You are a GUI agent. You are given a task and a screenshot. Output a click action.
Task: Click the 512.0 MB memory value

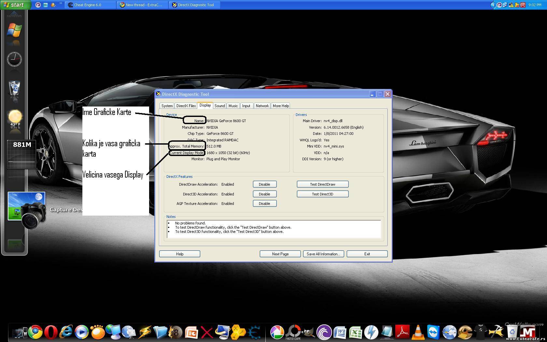(214, 146)
